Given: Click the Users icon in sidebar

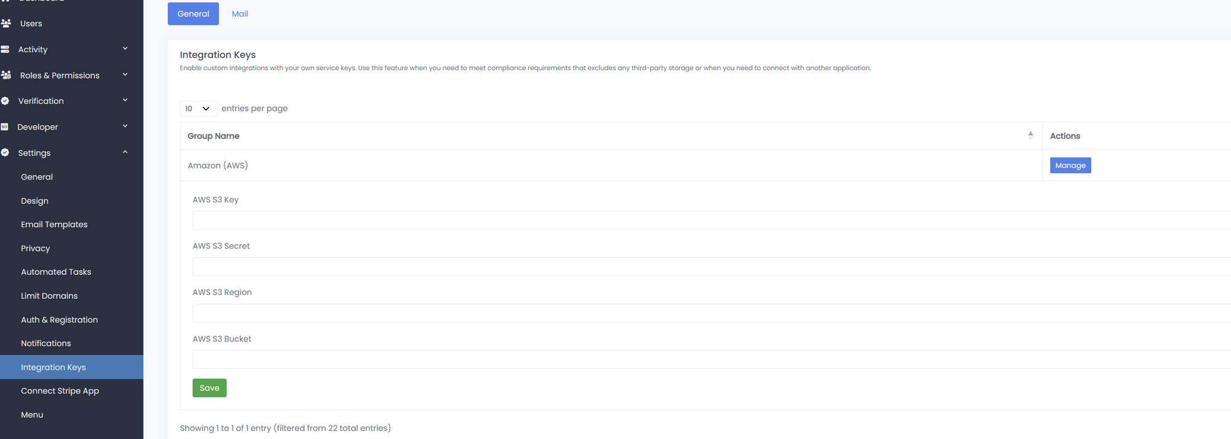Looking at the screenshot, I should point(6,23).
